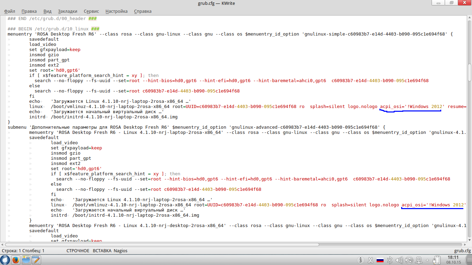
Task: Open the Bluetooth tray icon
Action: [x=389, y=260]
